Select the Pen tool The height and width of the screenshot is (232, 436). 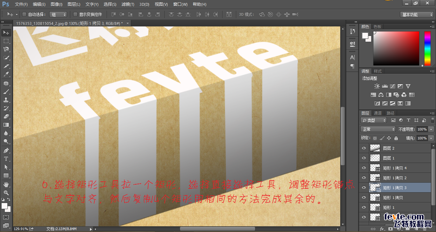point(6,150)
